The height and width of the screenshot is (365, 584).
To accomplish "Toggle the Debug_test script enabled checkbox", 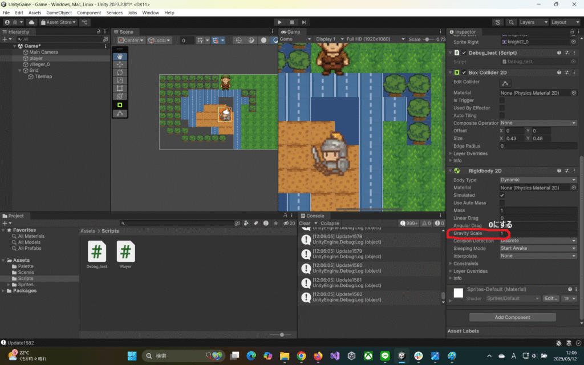I will (464, 53).
